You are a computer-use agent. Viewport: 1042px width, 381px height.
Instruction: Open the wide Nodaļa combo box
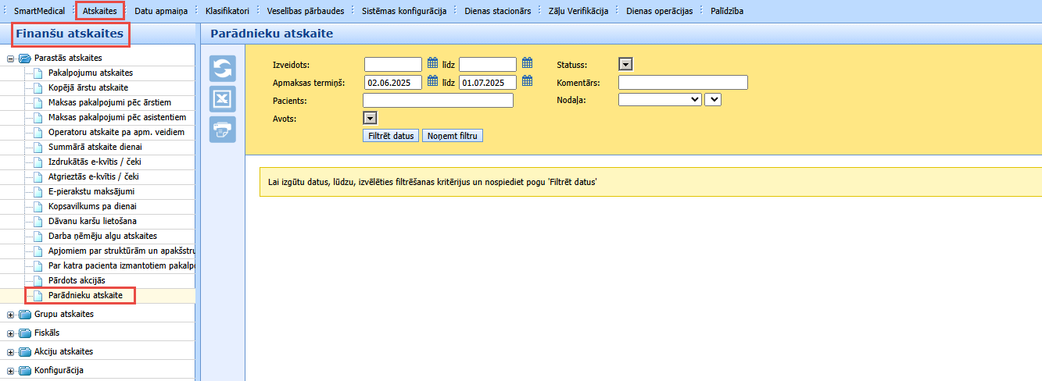660,99
